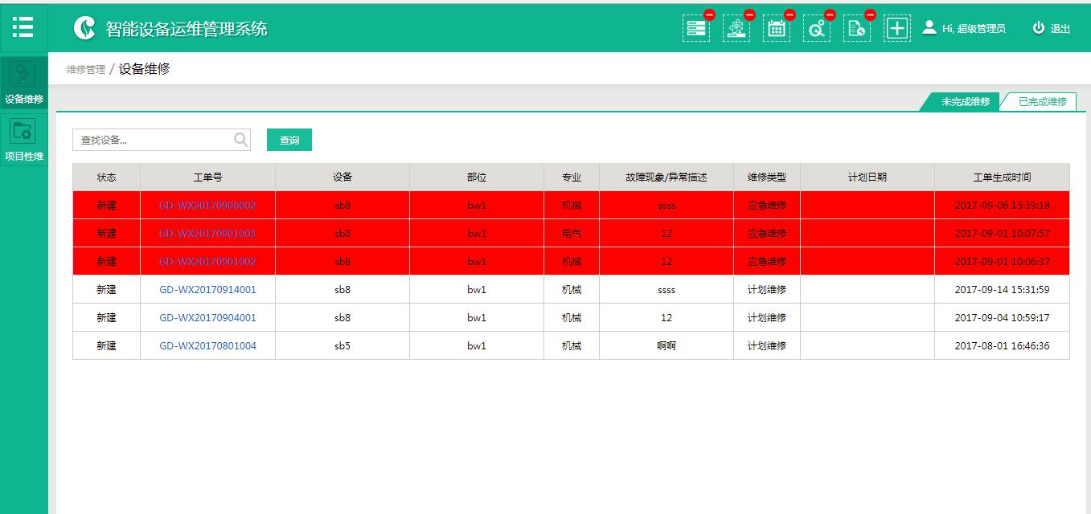Click 计划维修 in the GD-WX20170914001 row
This screenshot has width=1091, height=514.
click(x=767, y=289)
